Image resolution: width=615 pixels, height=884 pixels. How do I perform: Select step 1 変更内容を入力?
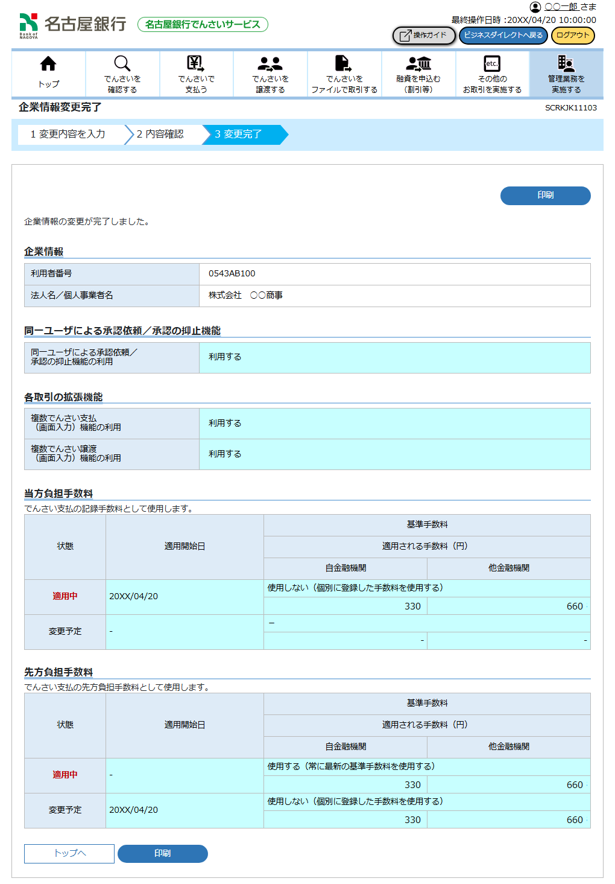point(68,135)
